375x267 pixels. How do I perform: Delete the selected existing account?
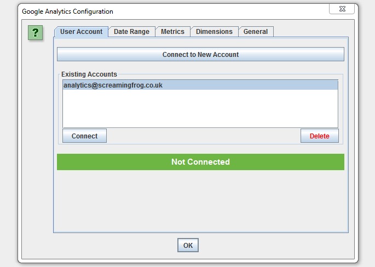coord(320,136)
